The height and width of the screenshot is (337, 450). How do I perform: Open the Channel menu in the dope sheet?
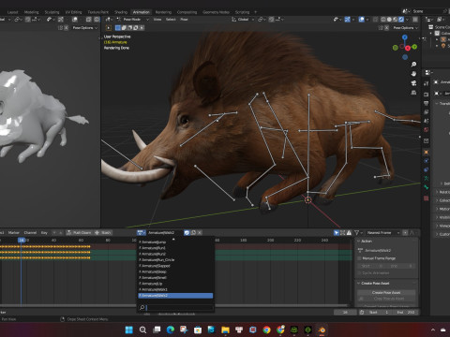tap(30, 233)
